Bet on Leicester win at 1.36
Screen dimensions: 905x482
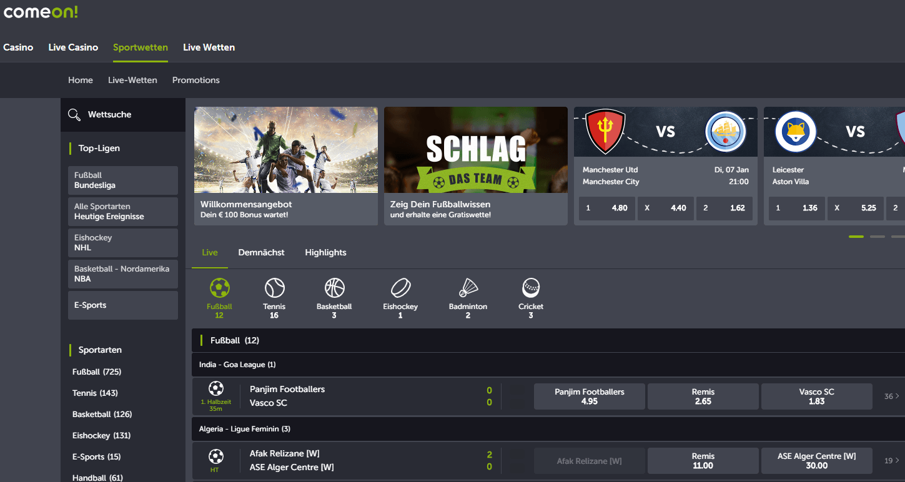pos(797,208)
